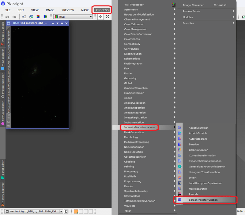The image size is (245, 215).
Task: Click the ColorSaturation process icon
Action: [x=180, y=150]
